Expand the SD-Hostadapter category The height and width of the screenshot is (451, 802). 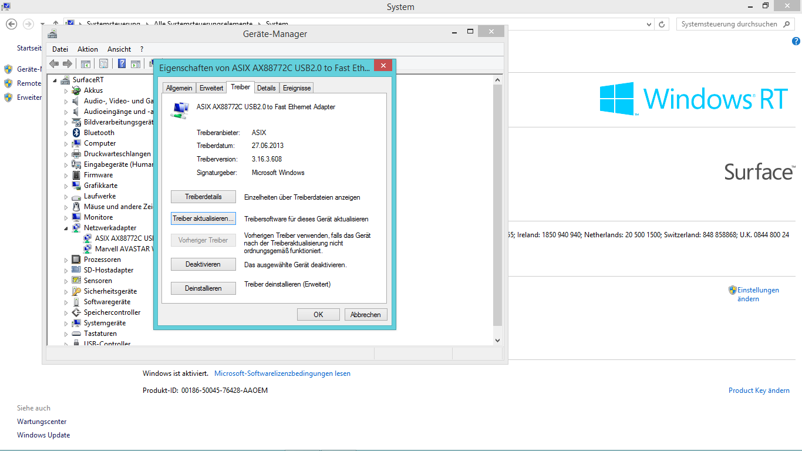(66, 270)
